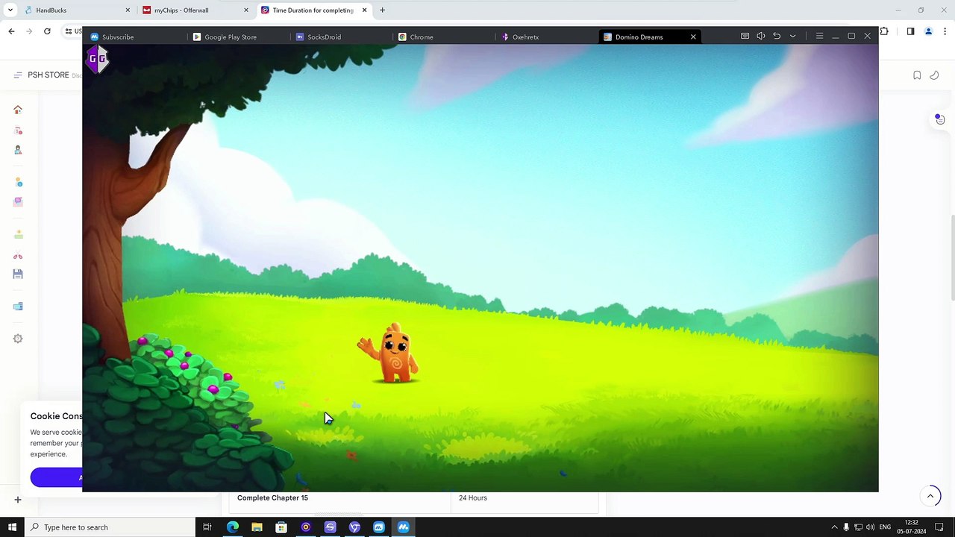
Task: Open the browser tab search dropdown
Action: [10, 10]
